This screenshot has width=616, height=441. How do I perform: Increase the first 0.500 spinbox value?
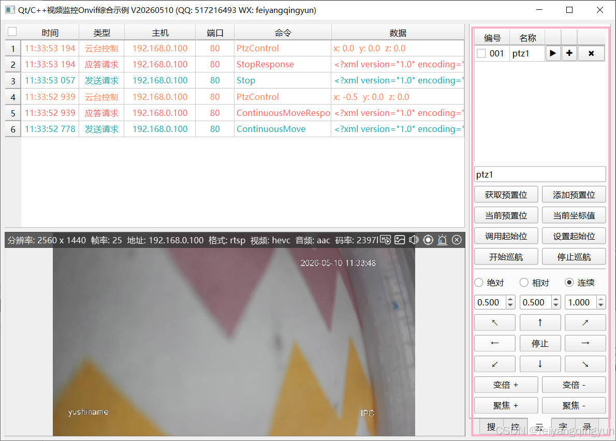(x=510, y=299)
